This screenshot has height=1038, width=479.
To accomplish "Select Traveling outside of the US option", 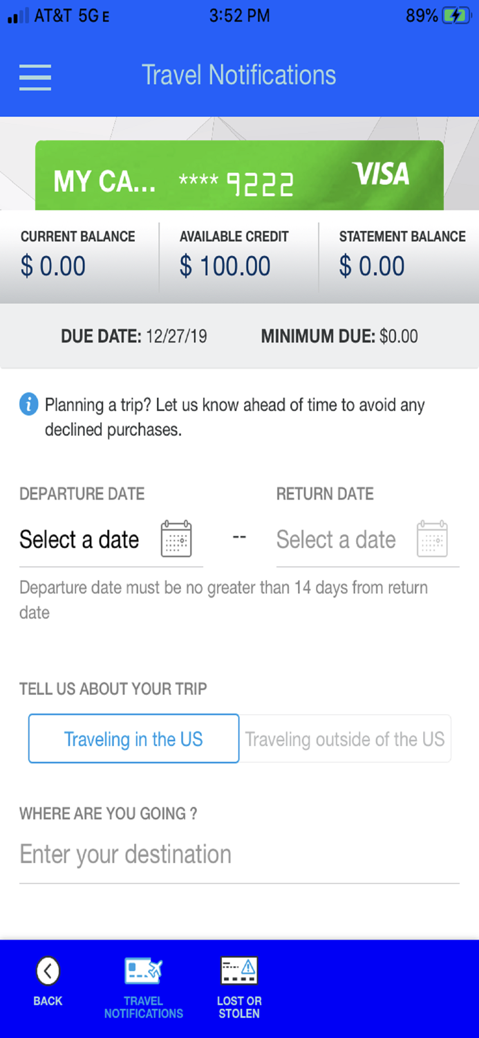I will [345, 739].
